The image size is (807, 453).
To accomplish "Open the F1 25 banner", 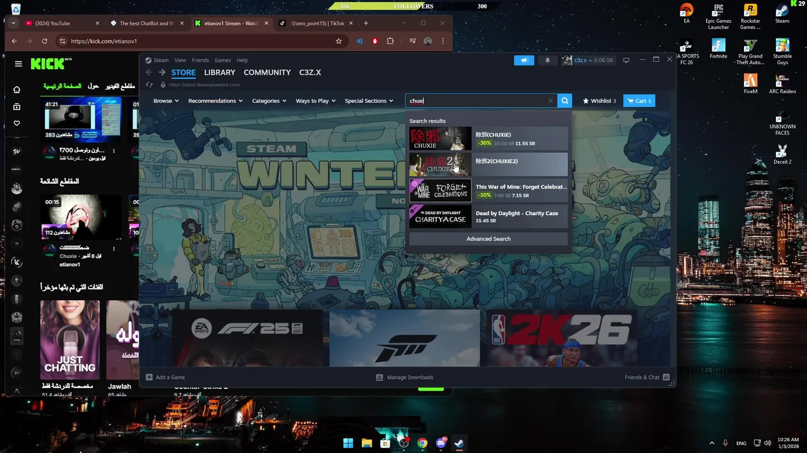I will [247, 337].
